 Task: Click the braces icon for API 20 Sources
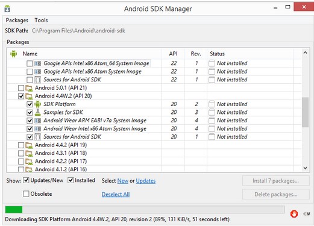37,137
